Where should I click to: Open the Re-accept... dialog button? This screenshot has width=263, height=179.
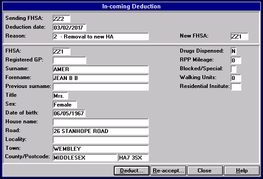pyautogui.click(x=168, y=171)
